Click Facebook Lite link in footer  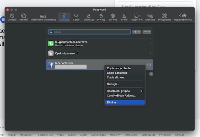45,135
